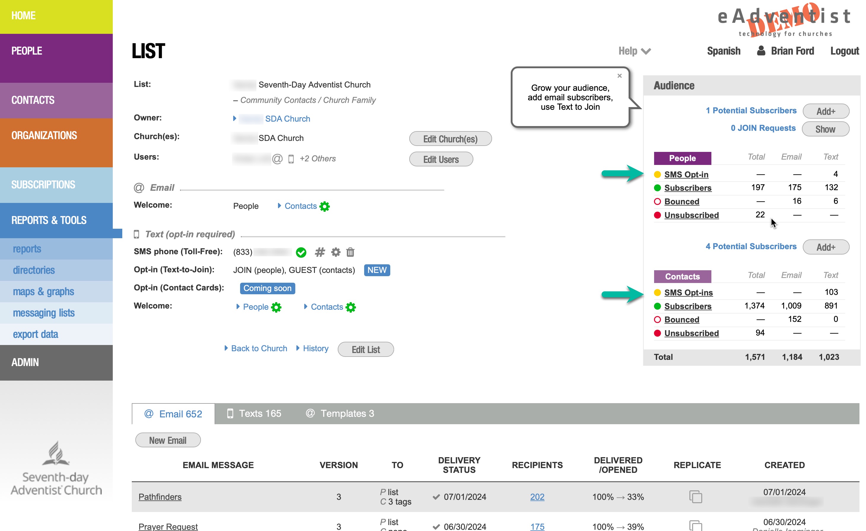866x531 pixels.
Task: Click the hash icon next to SMS phone
Action: [319, 252]
